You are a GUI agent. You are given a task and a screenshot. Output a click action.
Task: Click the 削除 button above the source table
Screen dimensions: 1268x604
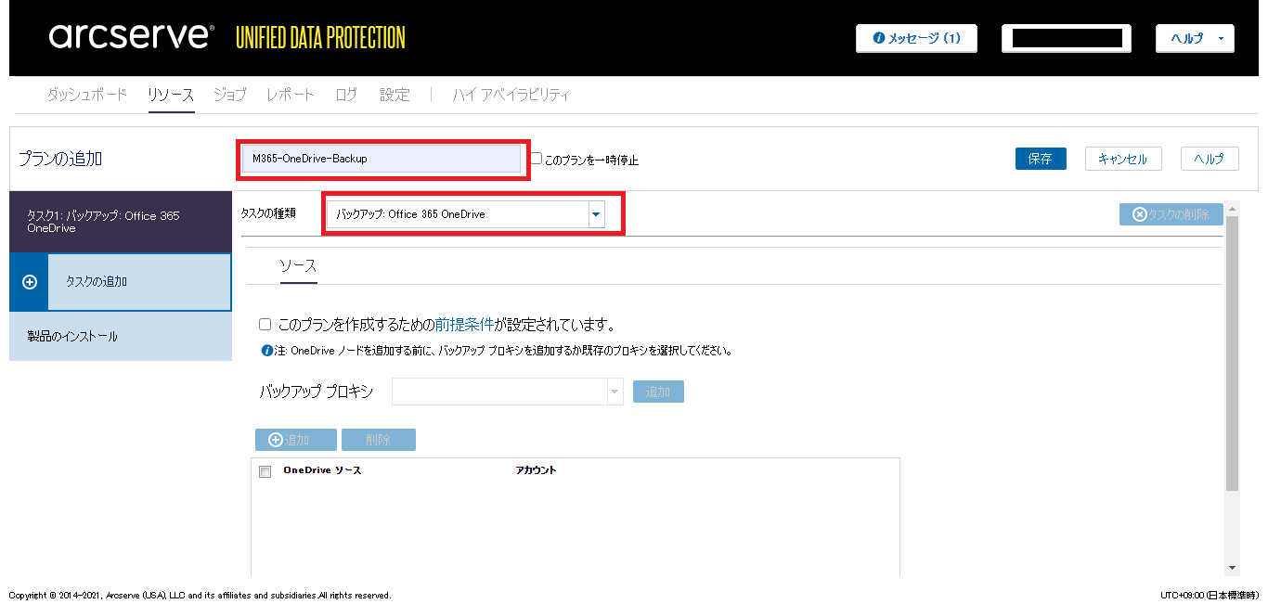379,440
